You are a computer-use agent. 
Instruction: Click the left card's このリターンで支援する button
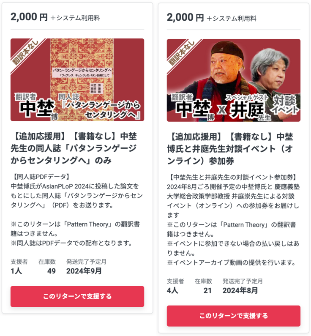(x=77, y=296)
